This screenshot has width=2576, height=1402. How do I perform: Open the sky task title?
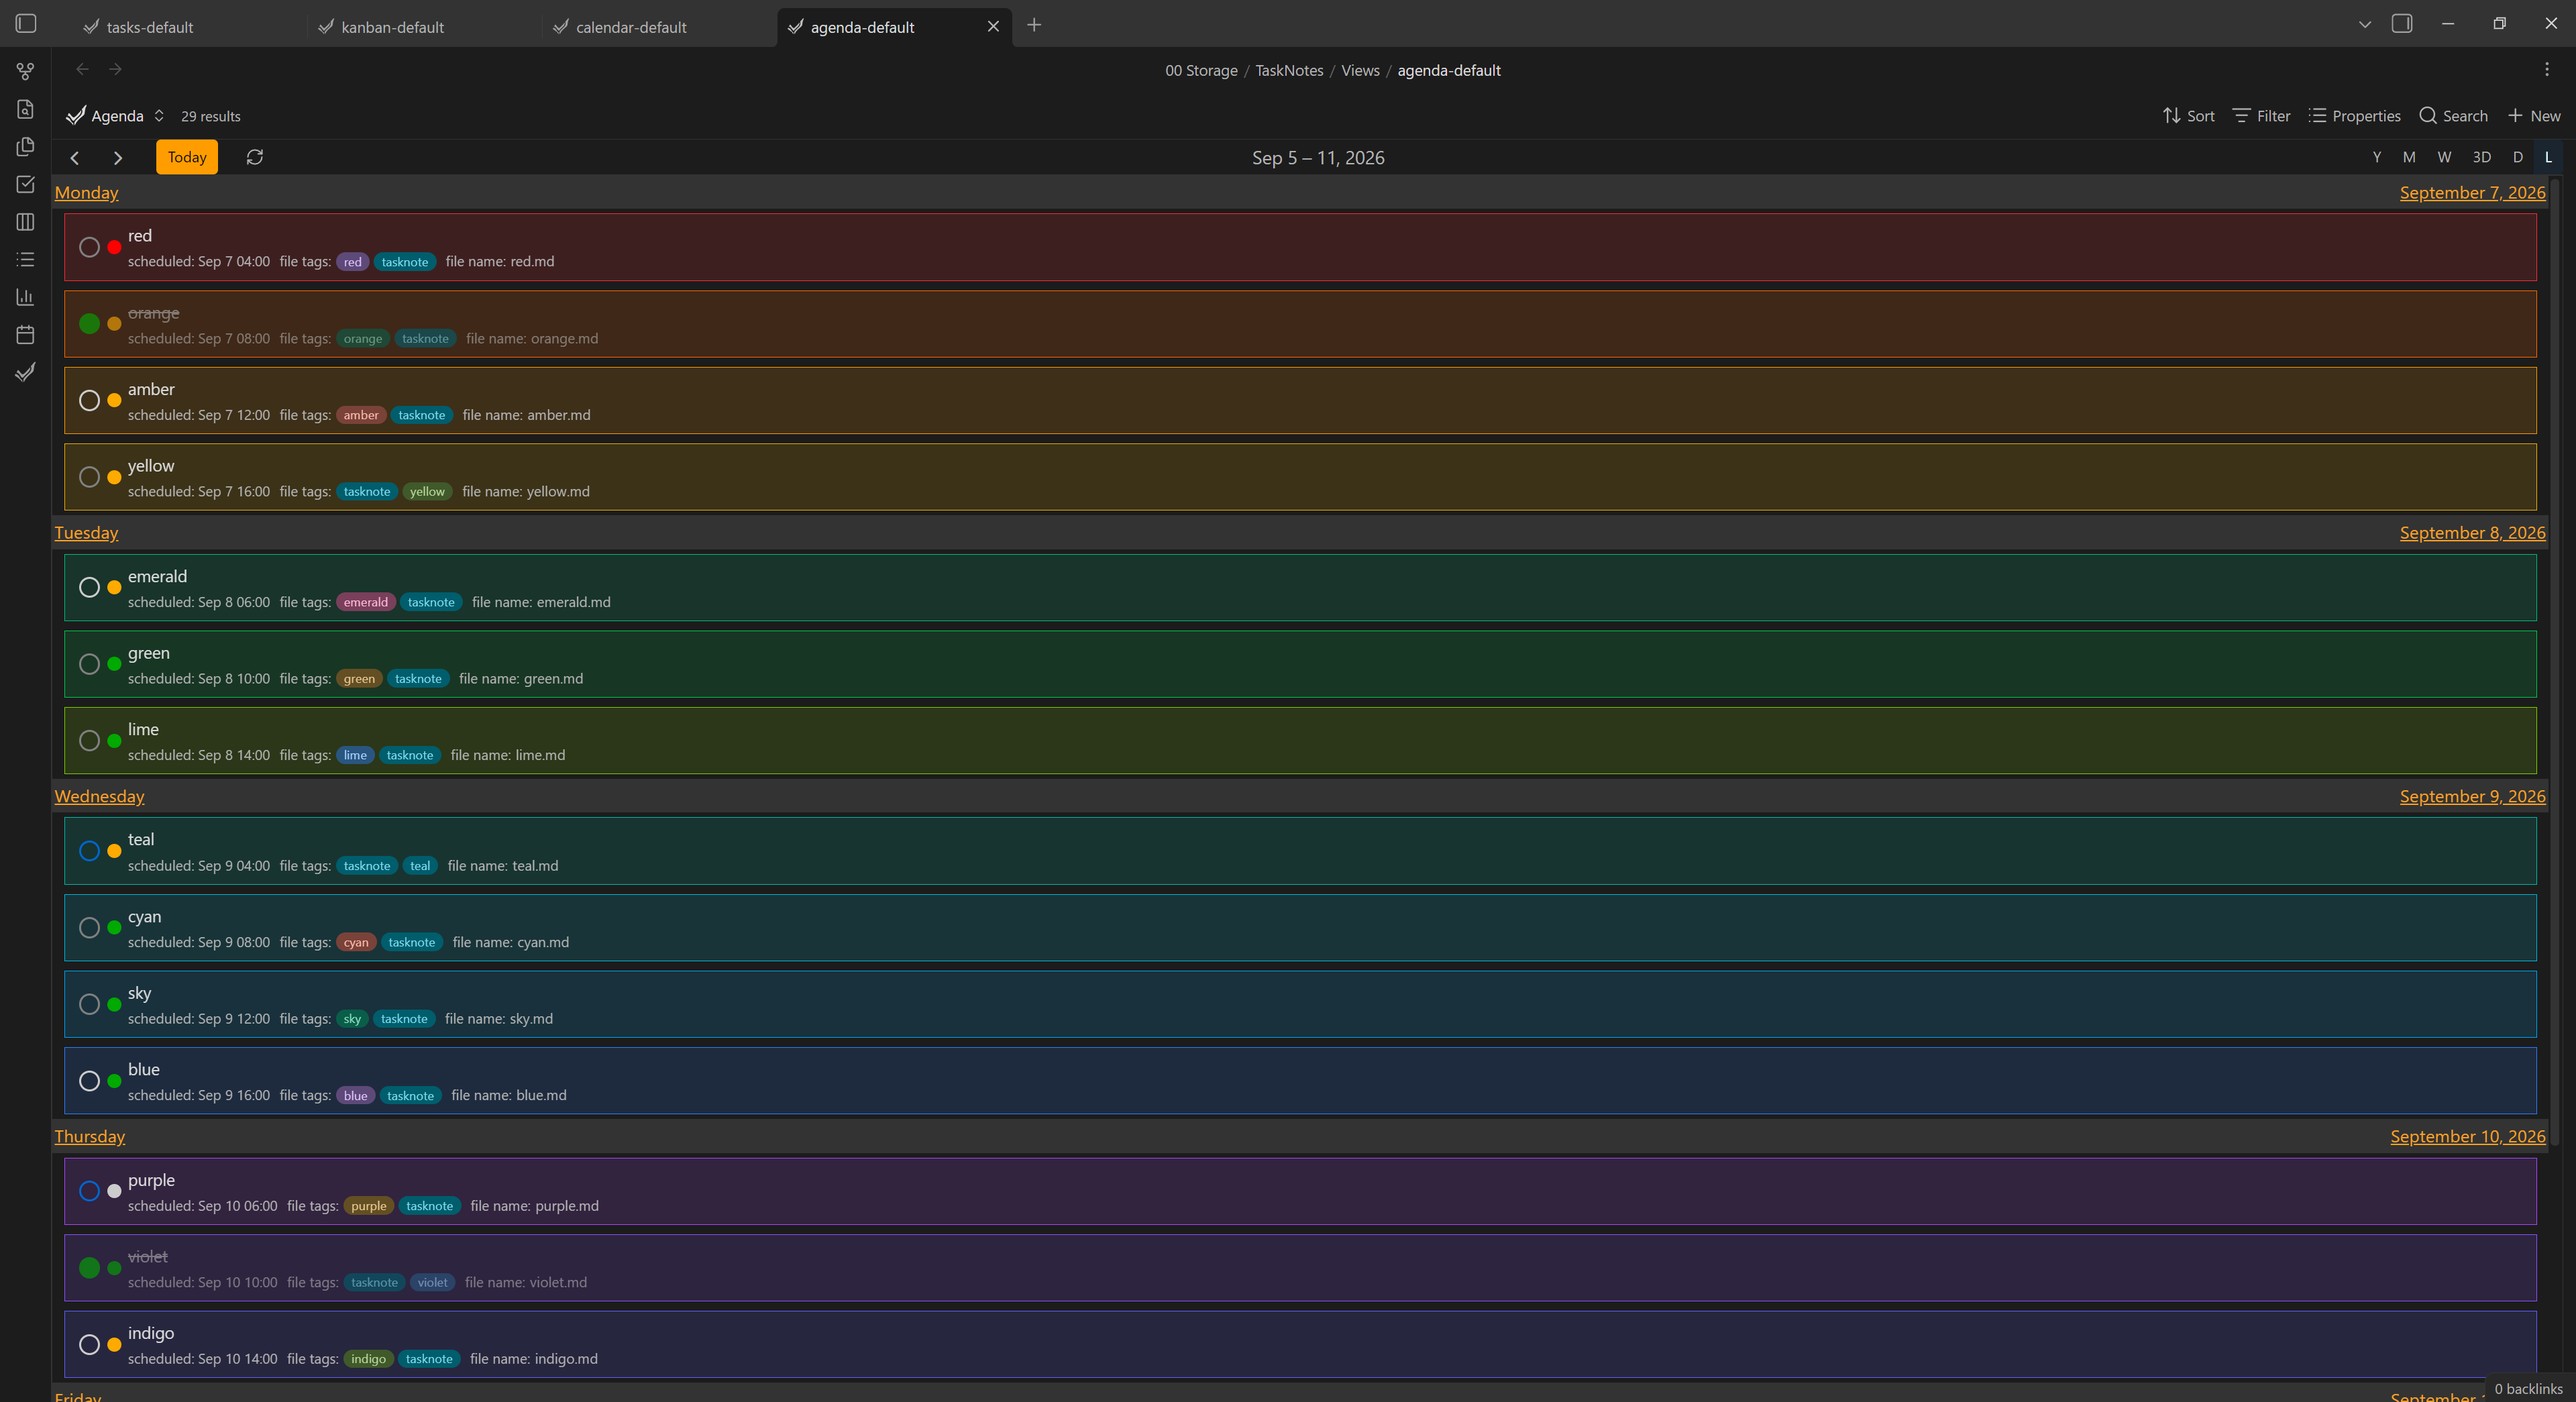click(x=139, y=993)
